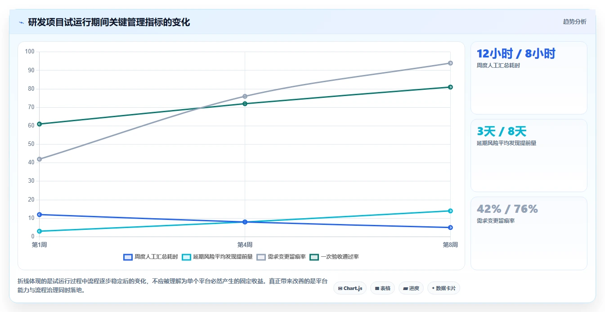
Task: Click the footnote paragraph starting 折线体现的是
Action: [x=172, y=286]
